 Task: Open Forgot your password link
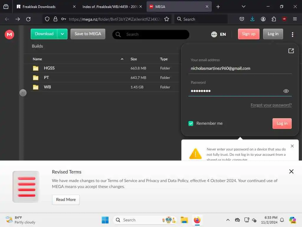(271, 105)
